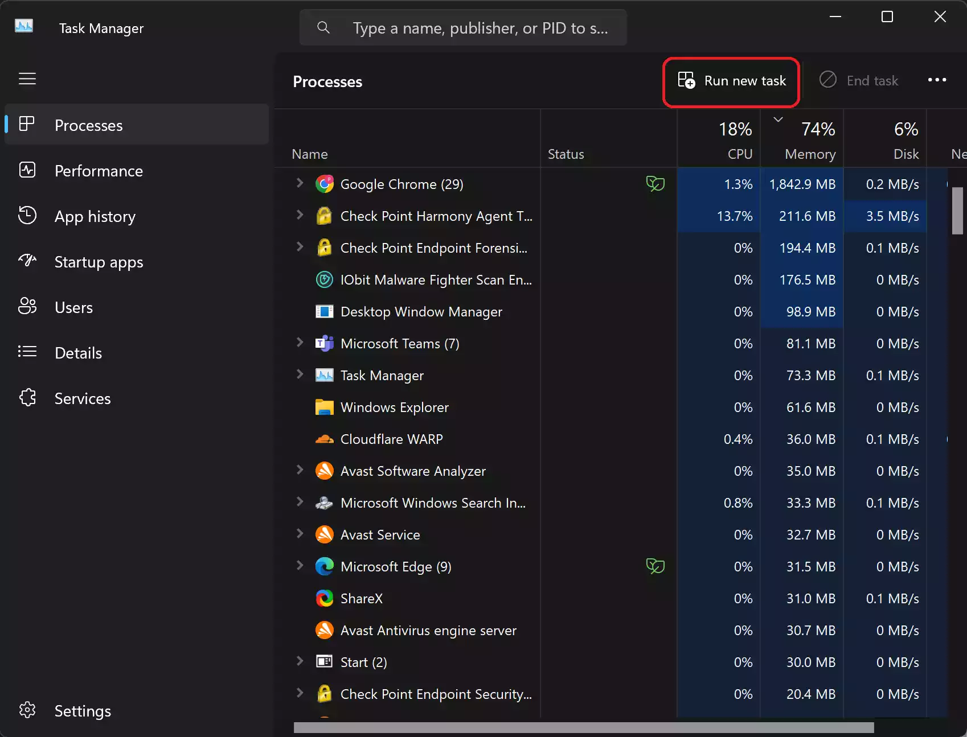The height and width of the screenshot is (737, 967).
Task: Sort processes by CPU column
Action: click(719, 138)
